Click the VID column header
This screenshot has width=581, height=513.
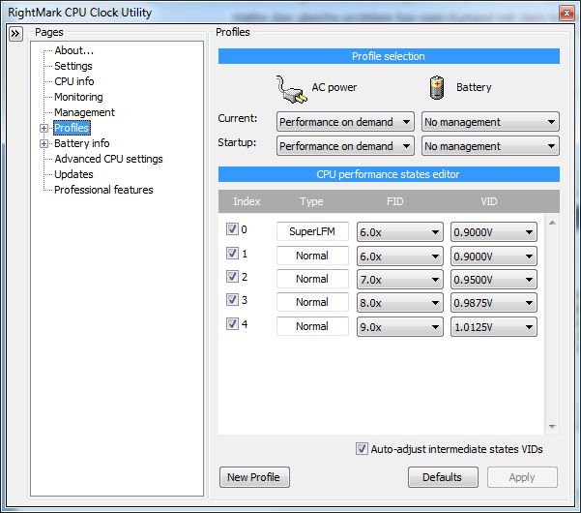pos(489,201)
